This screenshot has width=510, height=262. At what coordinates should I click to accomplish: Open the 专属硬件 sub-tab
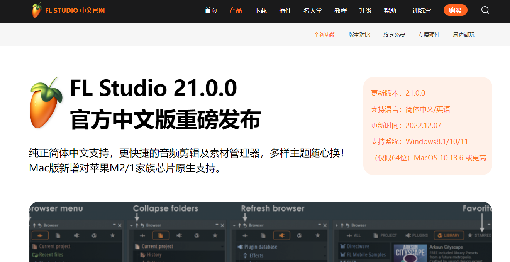[429, 35]
